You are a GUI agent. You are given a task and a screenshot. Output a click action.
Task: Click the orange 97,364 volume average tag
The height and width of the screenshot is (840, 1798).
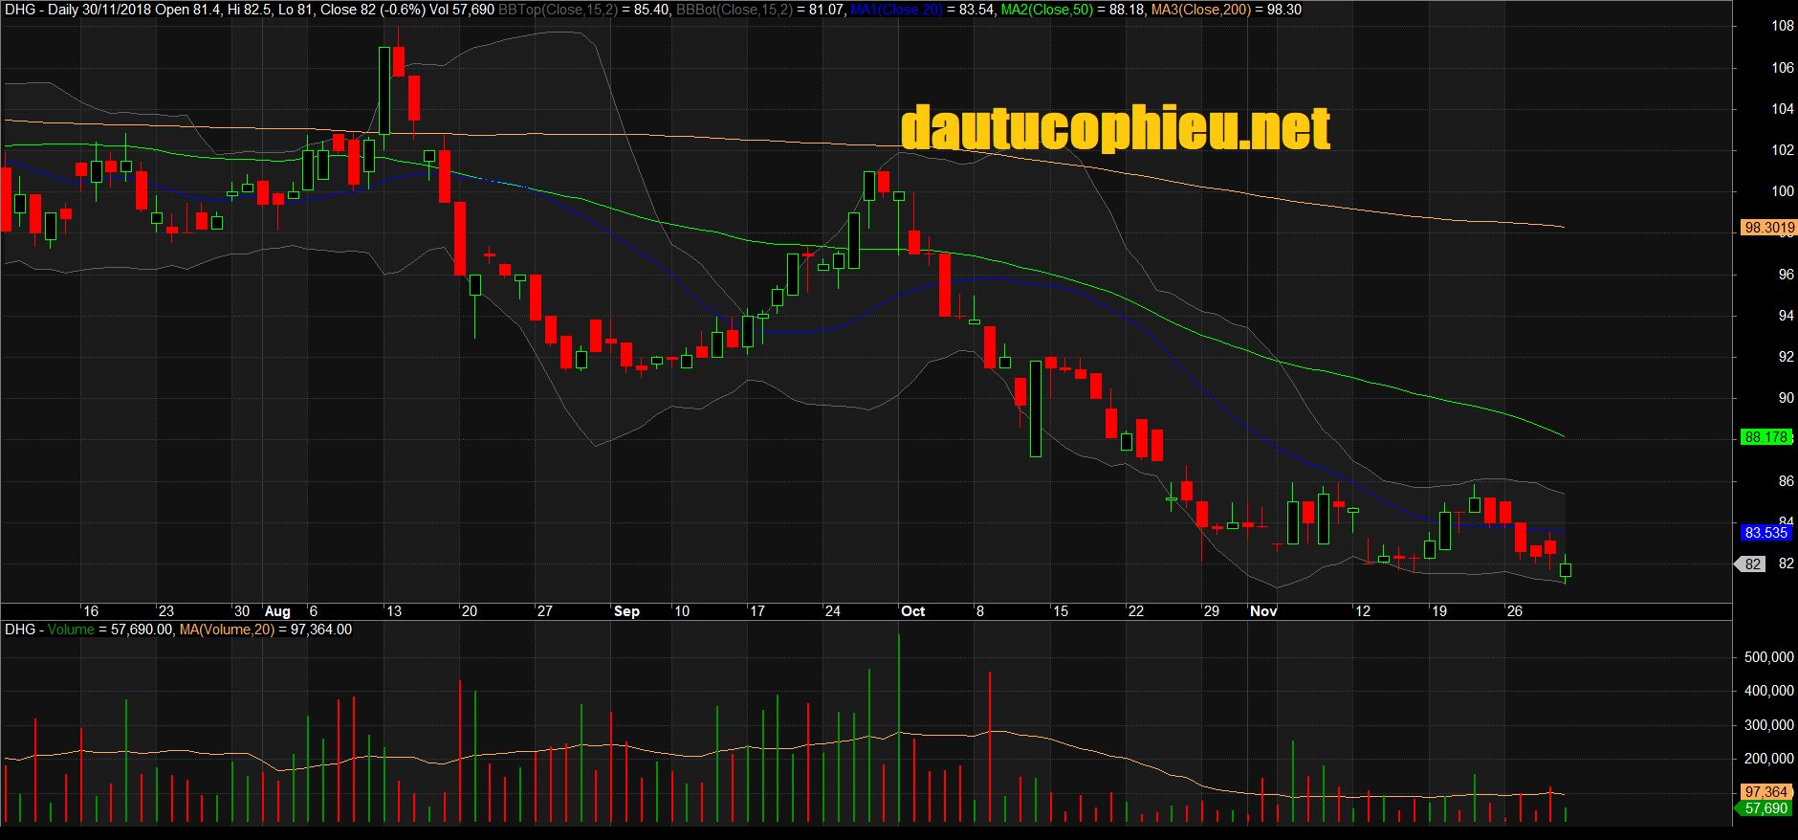[x=1765, y=792]
